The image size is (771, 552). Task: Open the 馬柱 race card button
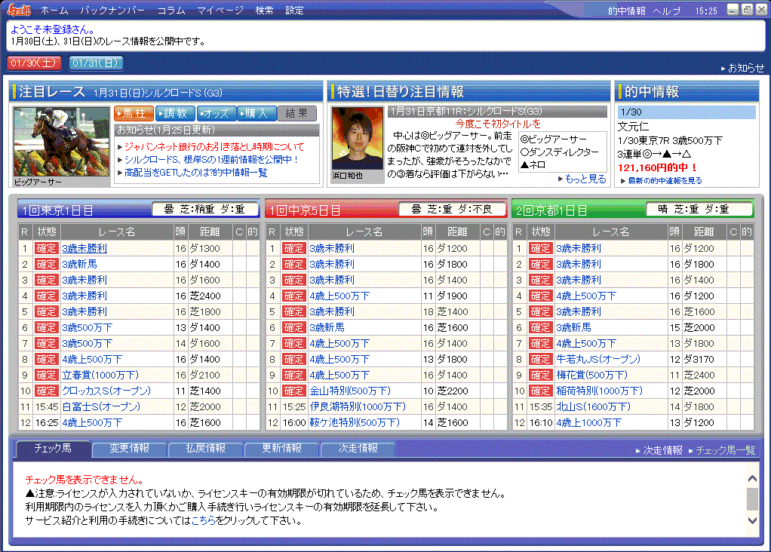[134, 113]
